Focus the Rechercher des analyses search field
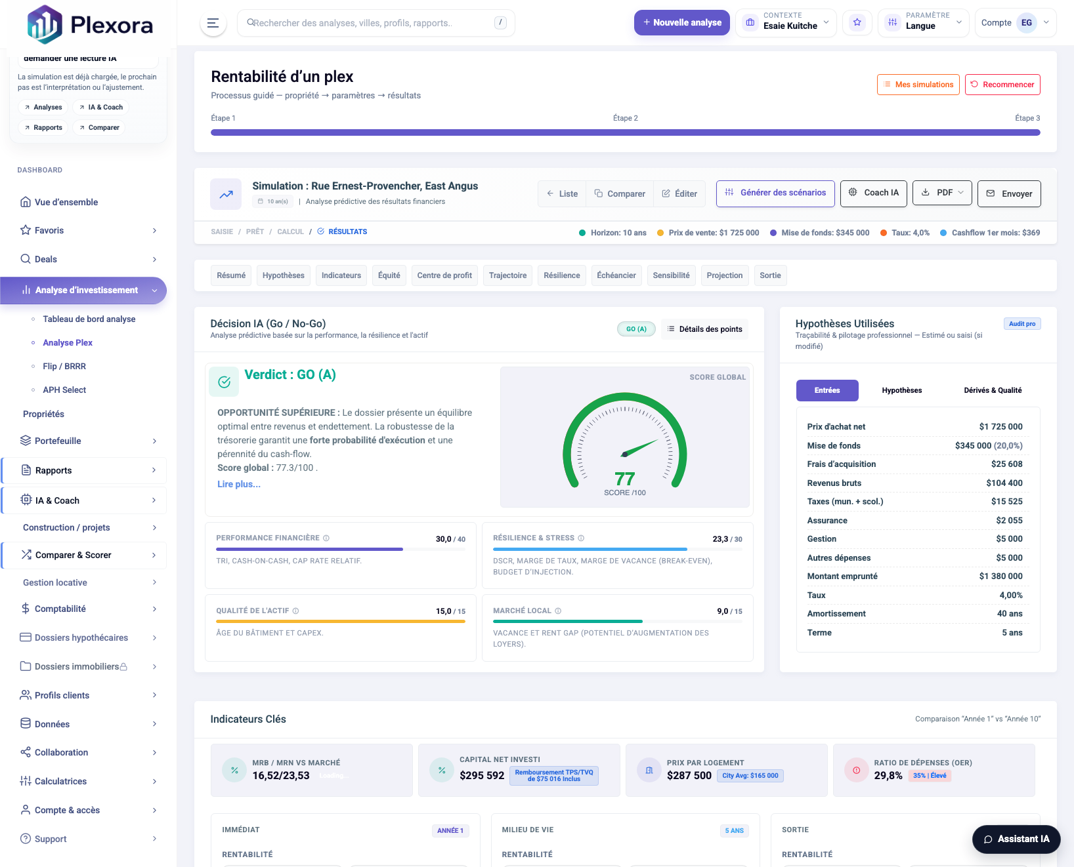This screenshot has height=867, width=1074. tap(371, 23)
